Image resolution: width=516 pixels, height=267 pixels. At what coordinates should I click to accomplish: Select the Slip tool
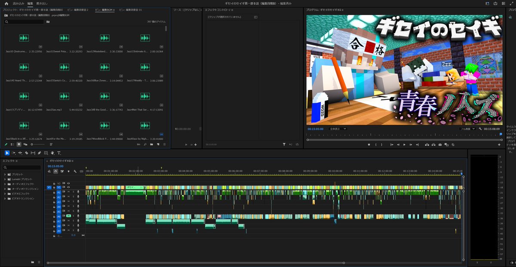click(33, 153)
